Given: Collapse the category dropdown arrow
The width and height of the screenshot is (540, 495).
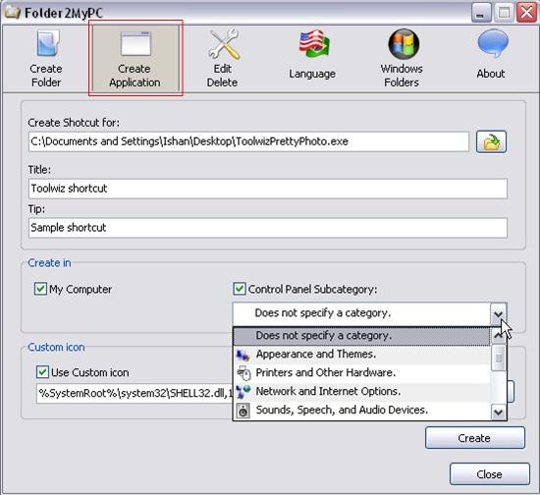Looking at the screenshot, I should click(498, 314).
